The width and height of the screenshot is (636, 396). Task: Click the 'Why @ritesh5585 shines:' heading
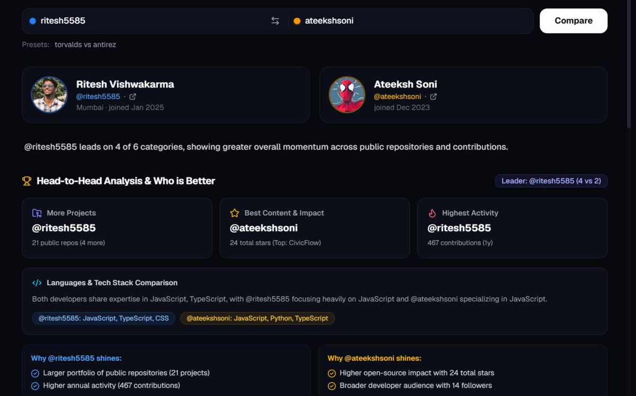pyautogui.click(x=76, y=358)
